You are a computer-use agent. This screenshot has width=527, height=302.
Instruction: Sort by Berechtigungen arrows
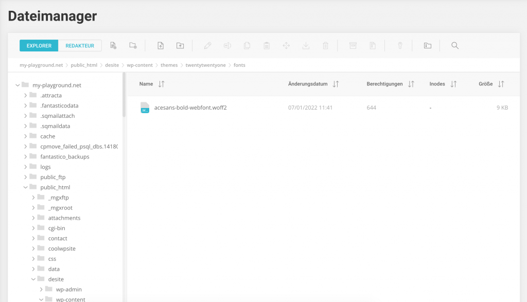coord(411,84)
